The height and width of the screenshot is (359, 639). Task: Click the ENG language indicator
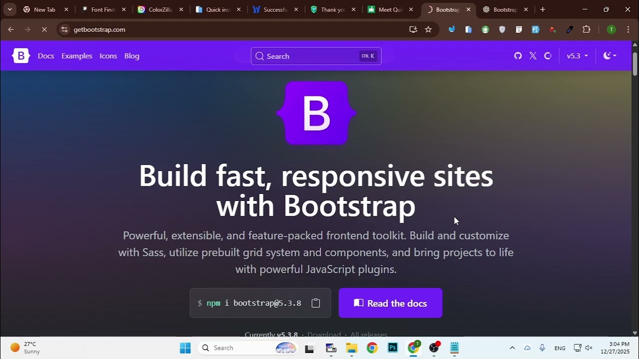(x=560, y=348)
